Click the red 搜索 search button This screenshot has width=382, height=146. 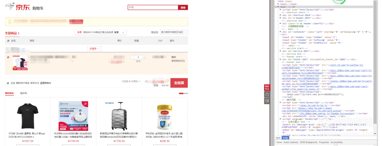[x=183, y=7]
